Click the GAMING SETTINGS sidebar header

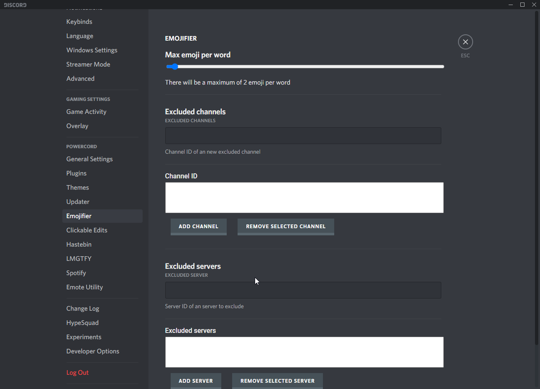pos(88,99)
